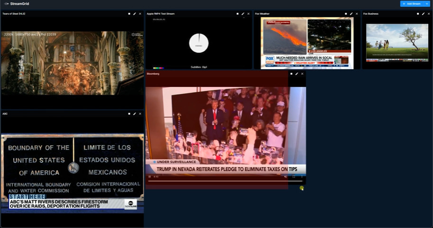Screen dimensions: 433x228
Task: Click the 'ABC' tile title
Action: [5, 114]
